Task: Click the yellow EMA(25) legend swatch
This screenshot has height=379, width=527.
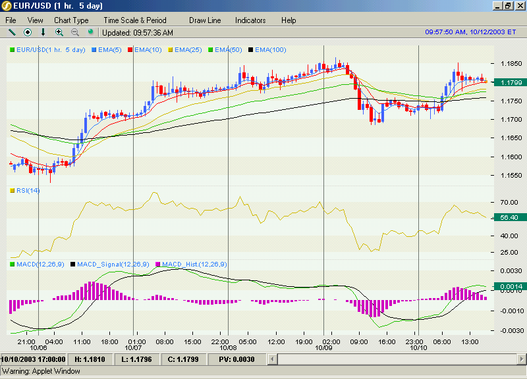Action: (171, 50)
